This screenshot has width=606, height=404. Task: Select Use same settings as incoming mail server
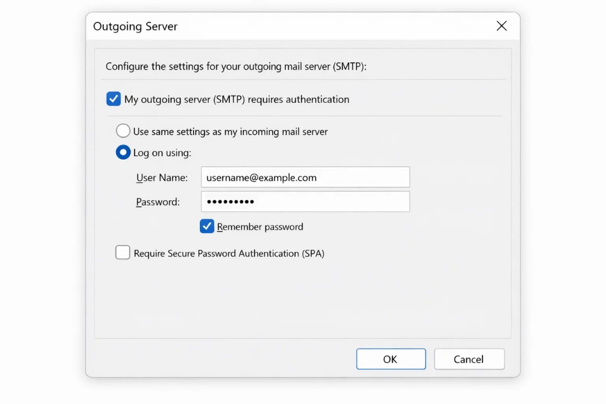[x=123, y=131]
